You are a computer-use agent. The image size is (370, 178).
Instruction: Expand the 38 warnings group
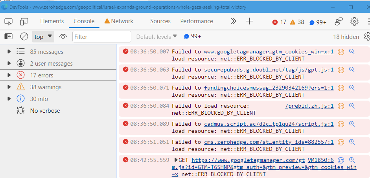[x=9, y=87]
